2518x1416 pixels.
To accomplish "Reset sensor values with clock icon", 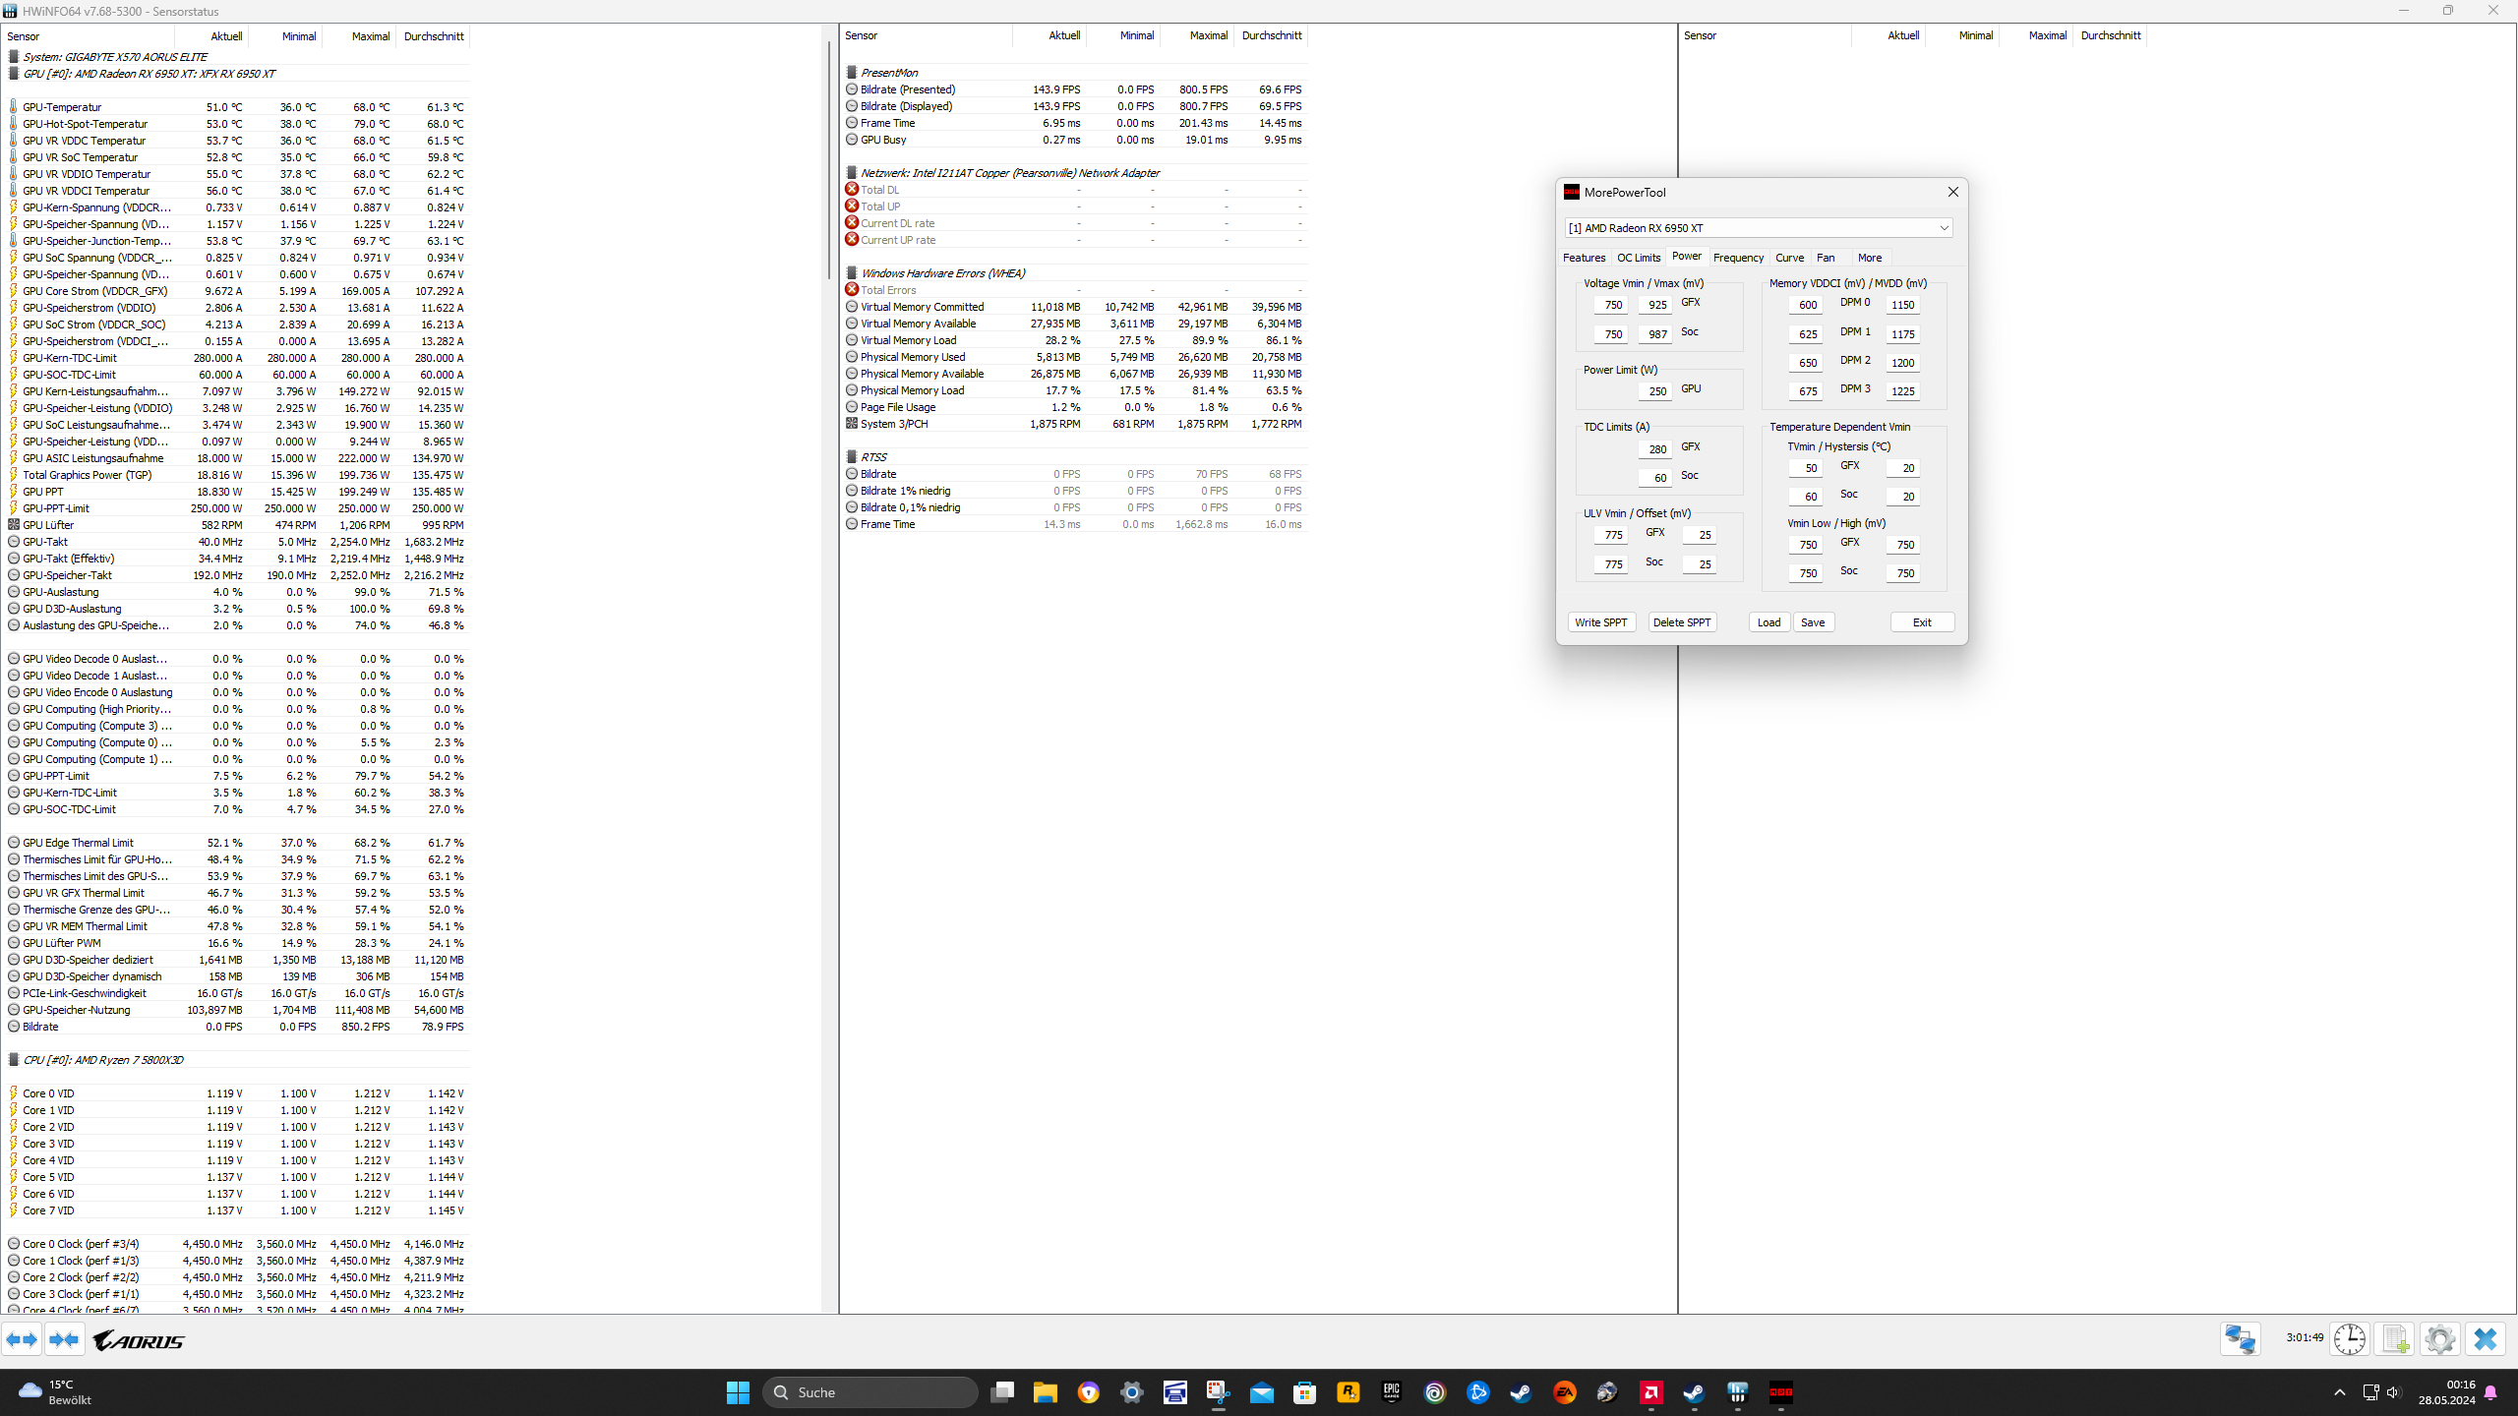I will [x=2350, y=1339].
